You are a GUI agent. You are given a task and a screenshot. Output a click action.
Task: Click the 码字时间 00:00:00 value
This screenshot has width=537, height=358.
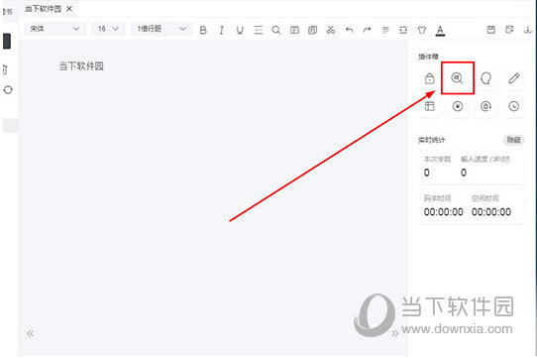(444, 212)
